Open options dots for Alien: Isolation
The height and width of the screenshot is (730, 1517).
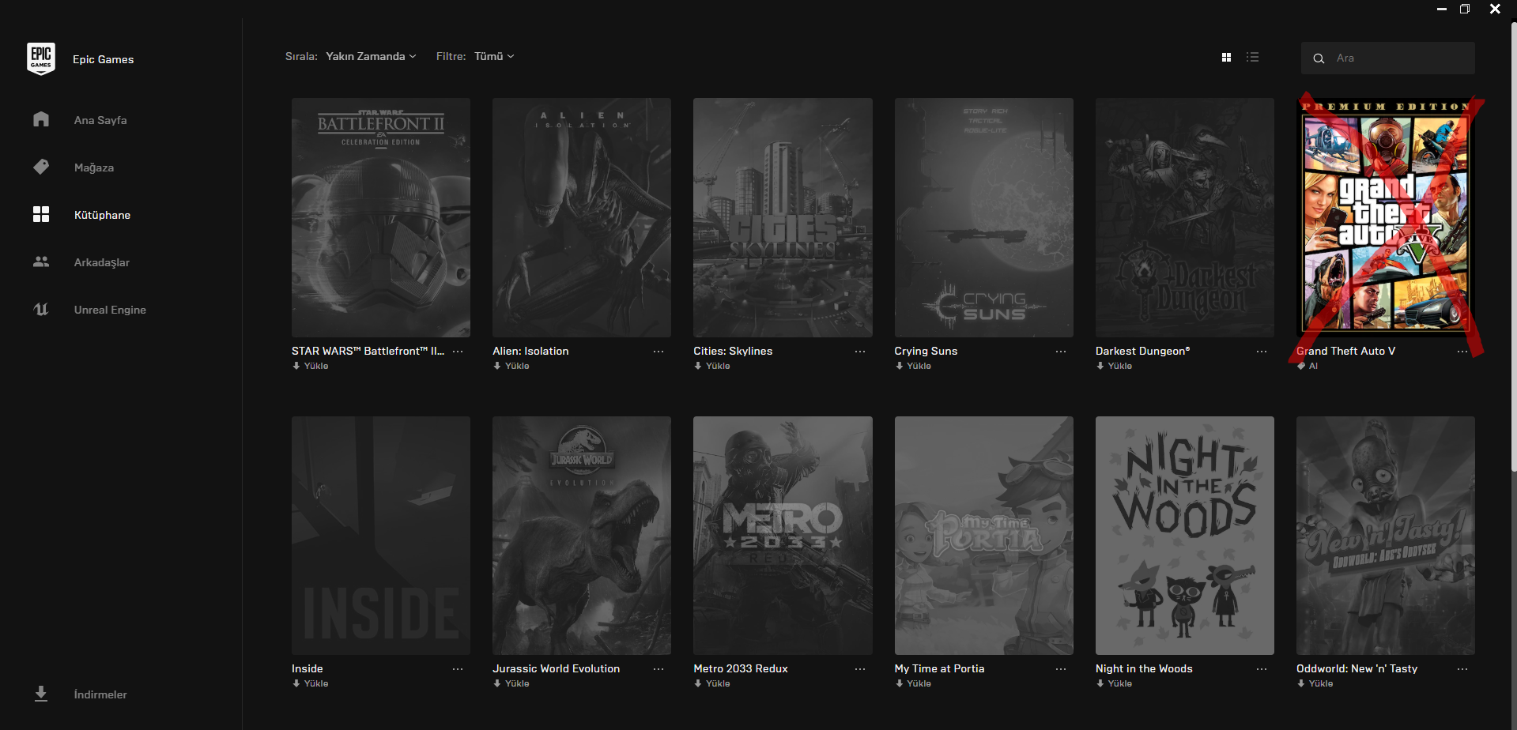pyautogui.click(x=658, y=351)
